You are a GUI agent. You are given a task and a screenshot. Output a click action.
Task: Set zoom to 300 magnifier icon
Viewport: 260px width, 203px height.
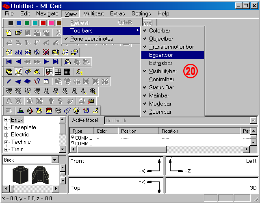pyautogui.click(x=9, y=91)
